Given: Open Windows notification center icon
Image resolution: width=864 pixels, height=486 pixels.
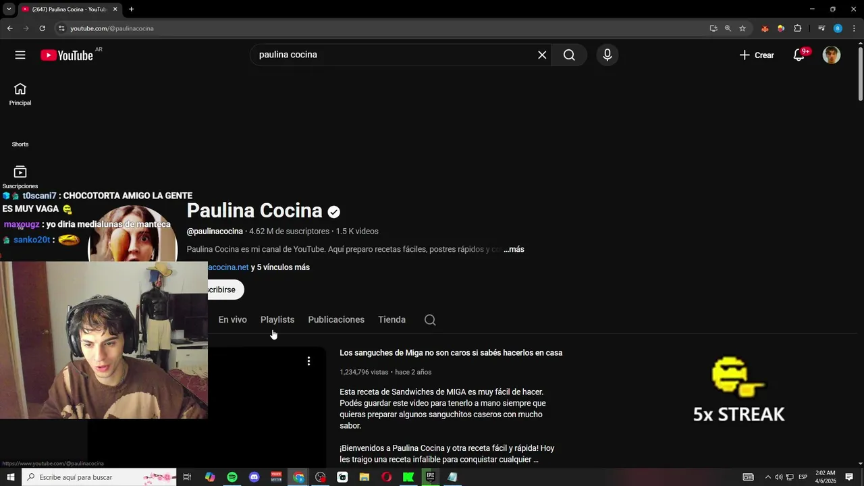Looking at the screenshot, I should point(849,477).
